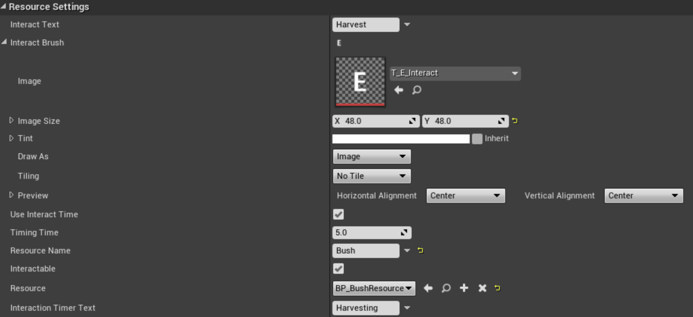The height and width of the screenshot is (317, 693).
Task: Create new asset for Resource with plus
Action: (464, 288)
